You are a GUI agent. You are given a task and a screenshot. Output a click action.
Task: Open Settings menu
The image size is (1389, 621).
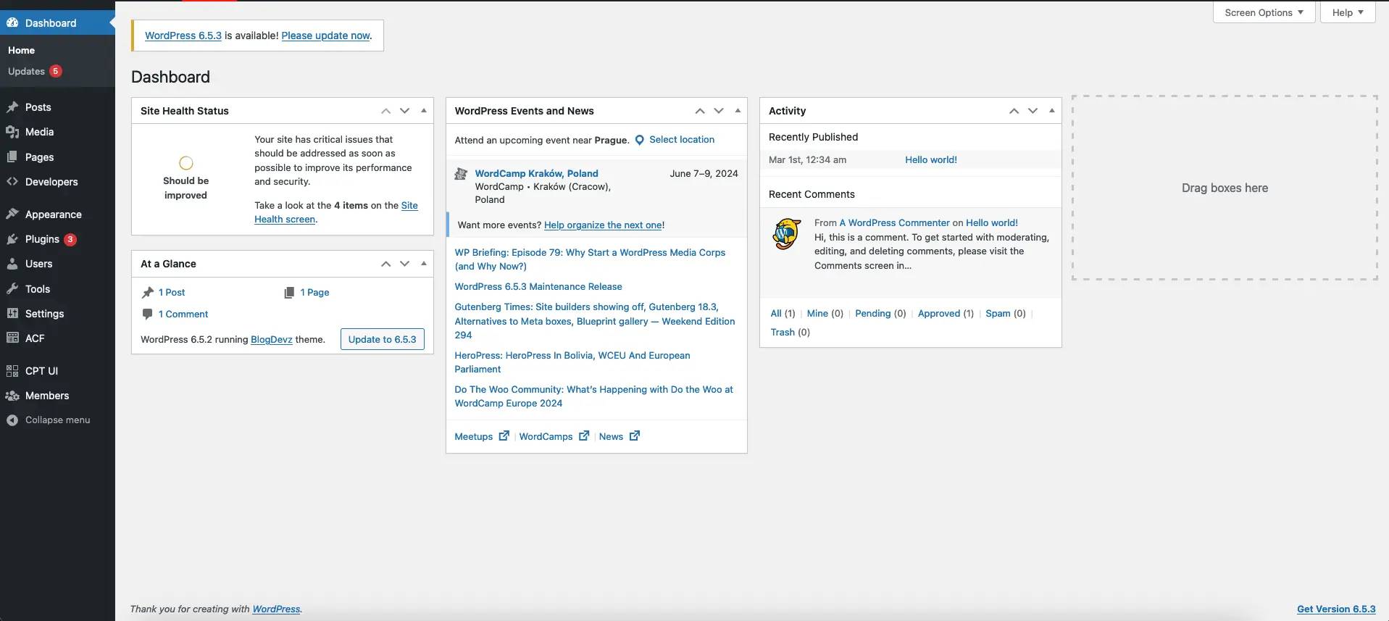(45, 314)
